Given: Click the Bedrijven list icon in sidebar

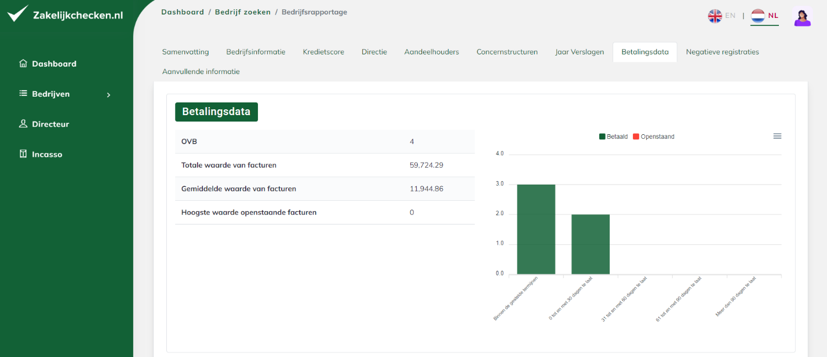Looking at the screenshot, I should pos(23,94).
